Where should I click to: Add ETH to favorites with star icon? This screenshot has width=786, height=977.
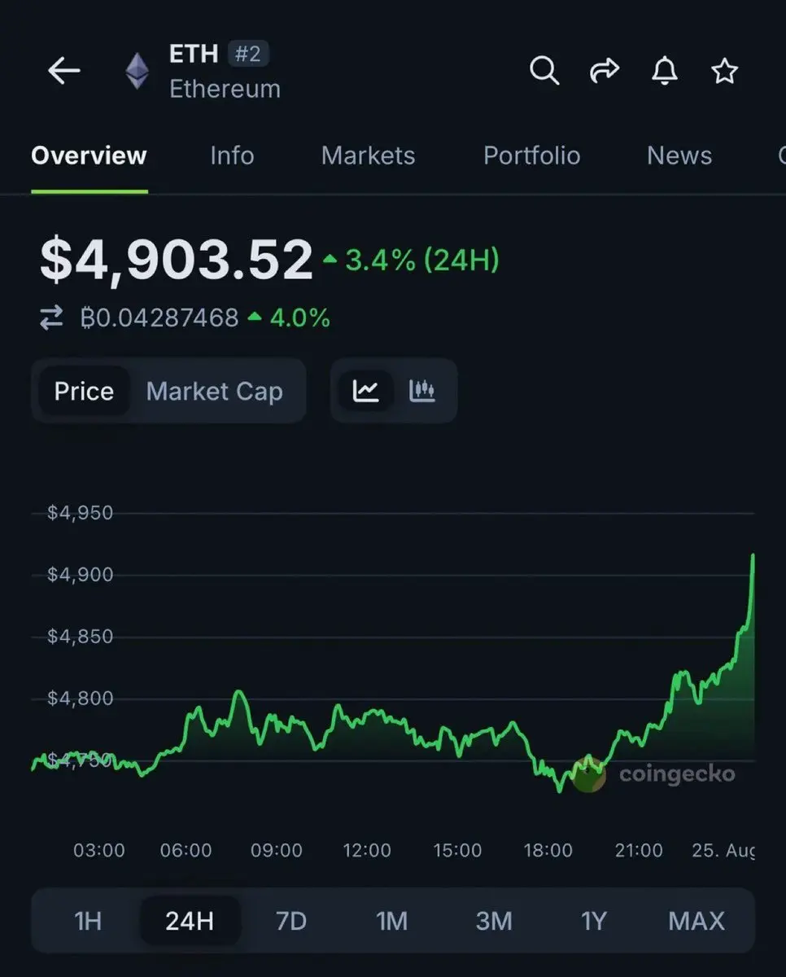coord(724,71)
